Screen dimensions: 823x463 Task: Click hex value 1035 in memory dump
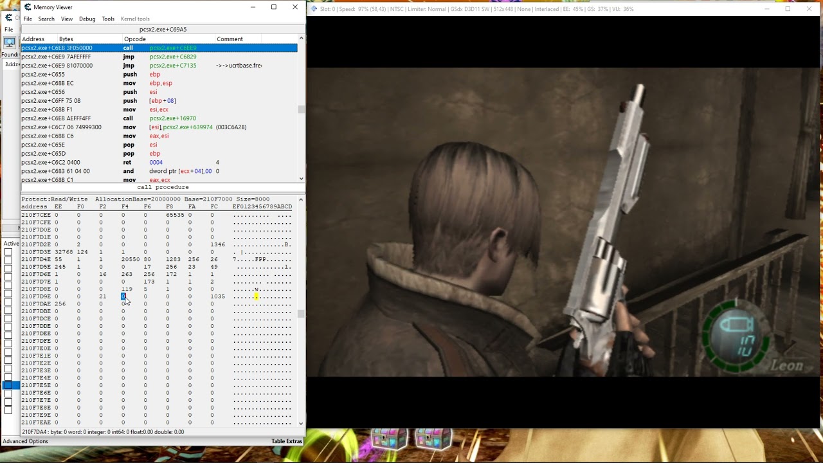tap(217, 296)
